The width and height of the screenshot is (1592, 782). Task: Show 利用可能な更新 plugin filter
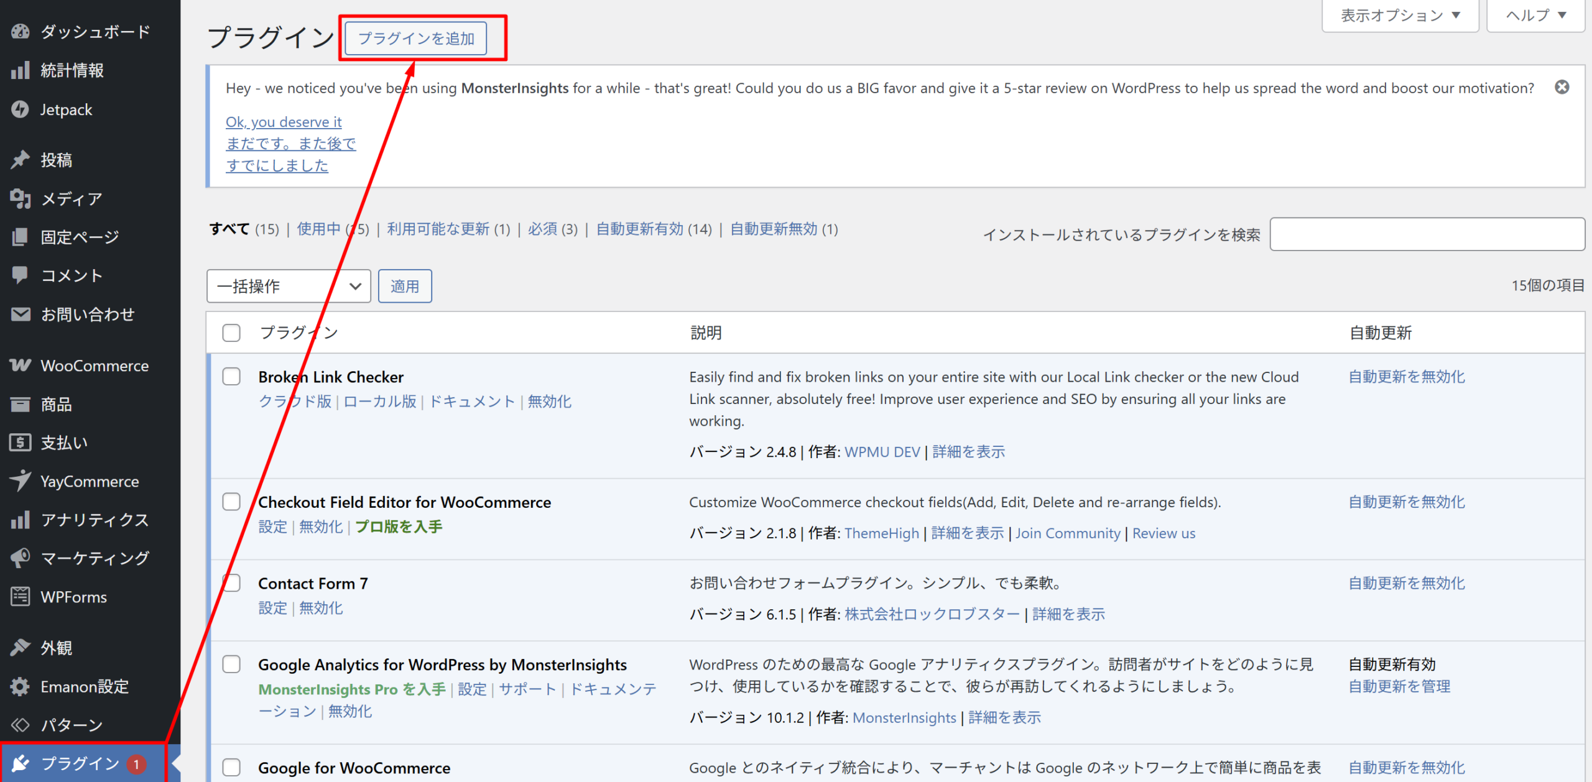click(x=438, y=229)
